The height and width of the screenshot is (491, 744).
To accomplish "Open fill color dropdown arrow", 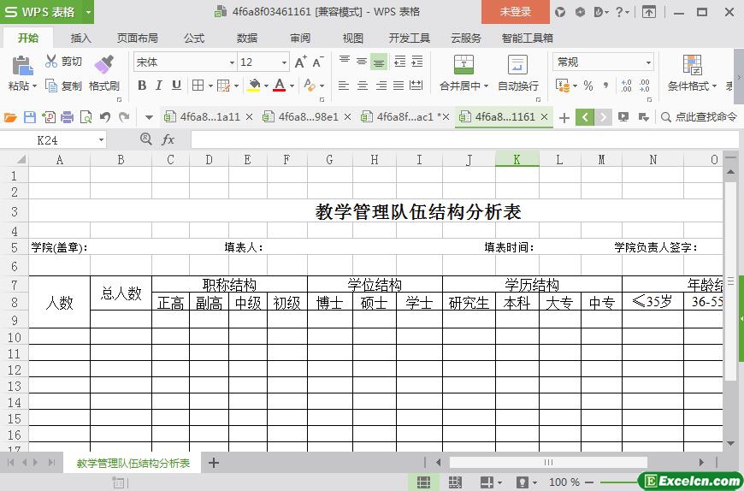I will 266,86.
